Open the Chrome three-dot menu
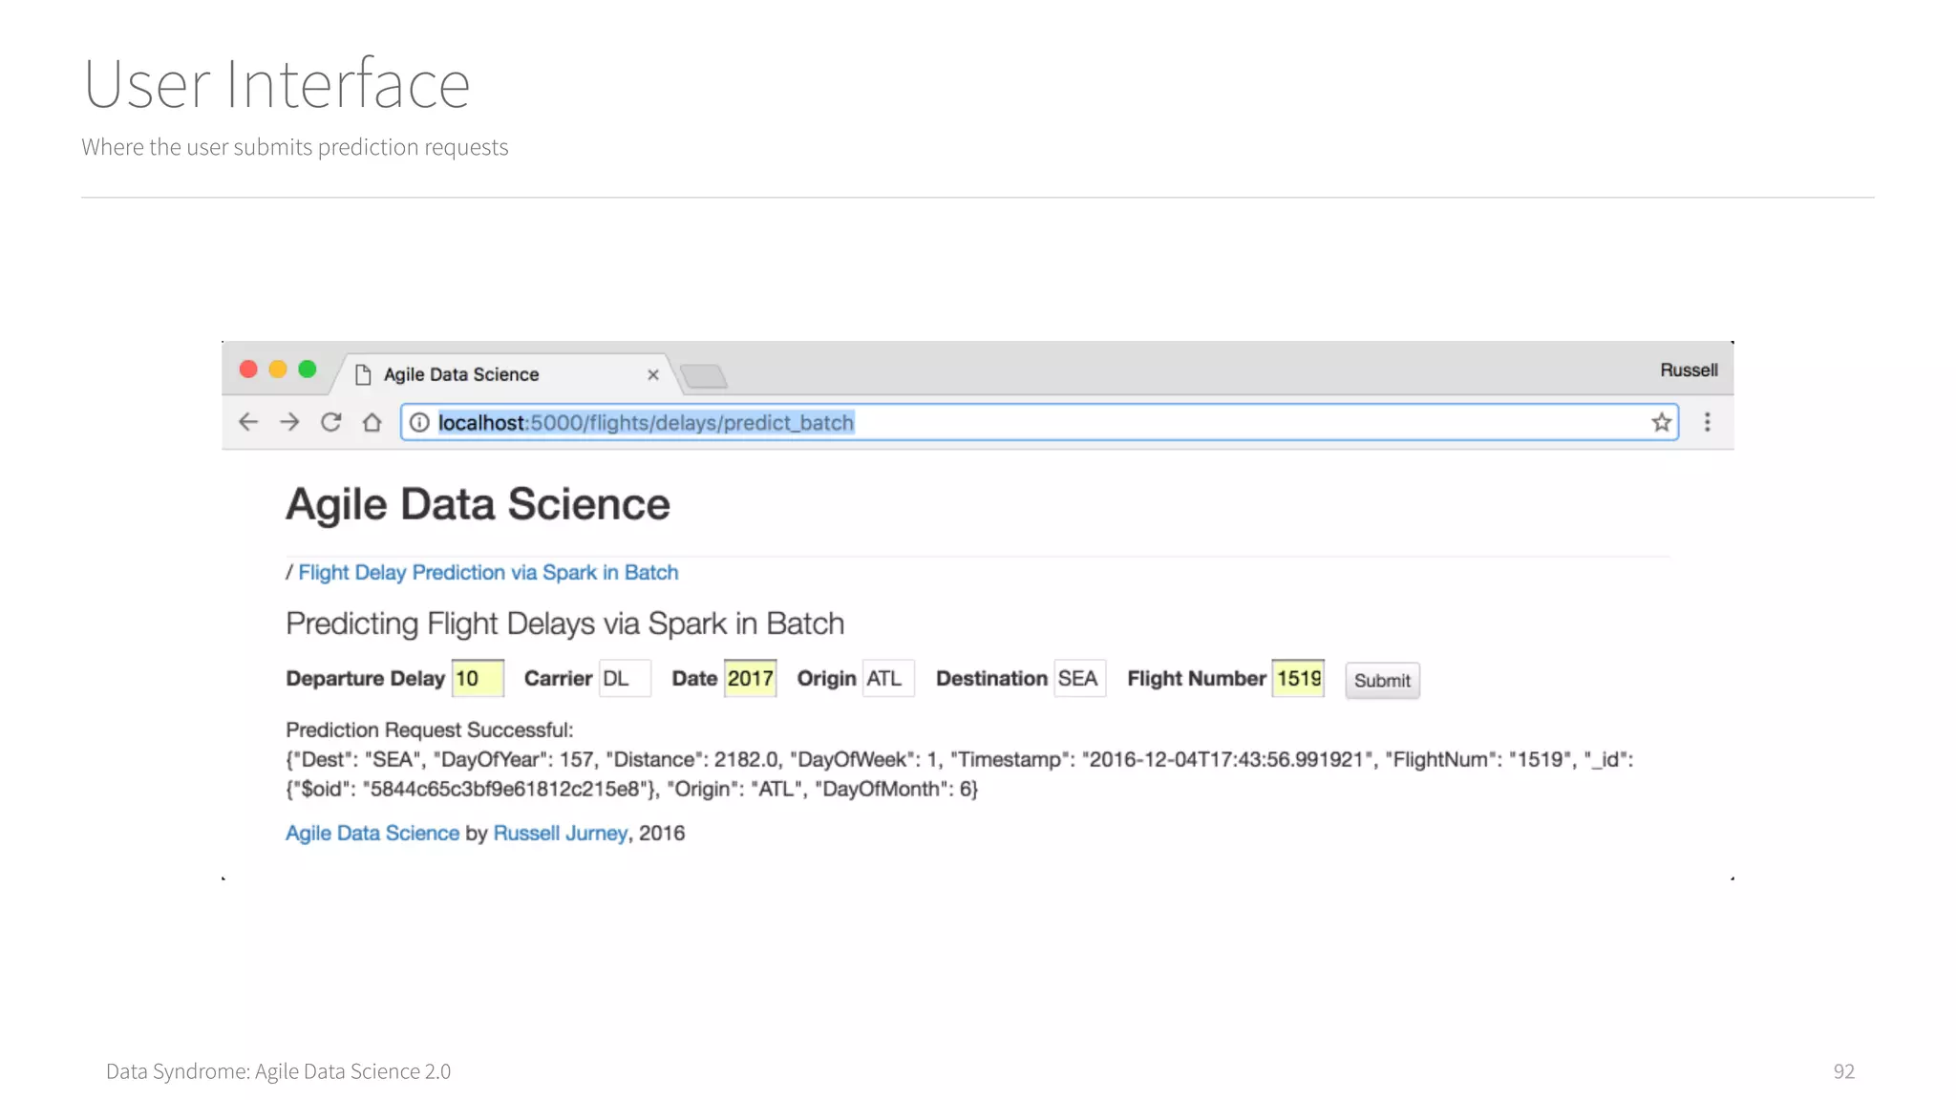 [1708, 422]
